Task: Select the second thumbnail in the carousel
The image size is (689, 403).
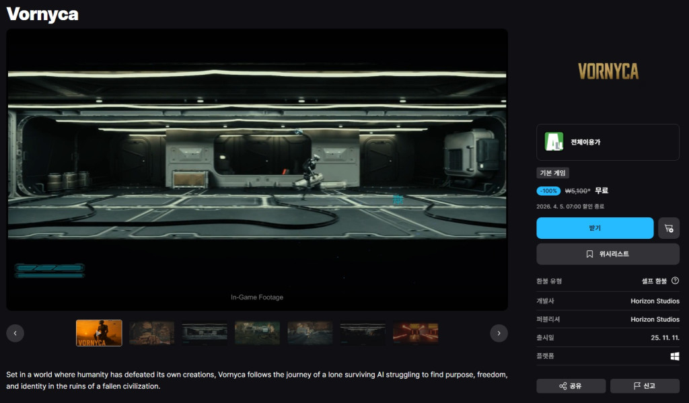Action: 151,332
